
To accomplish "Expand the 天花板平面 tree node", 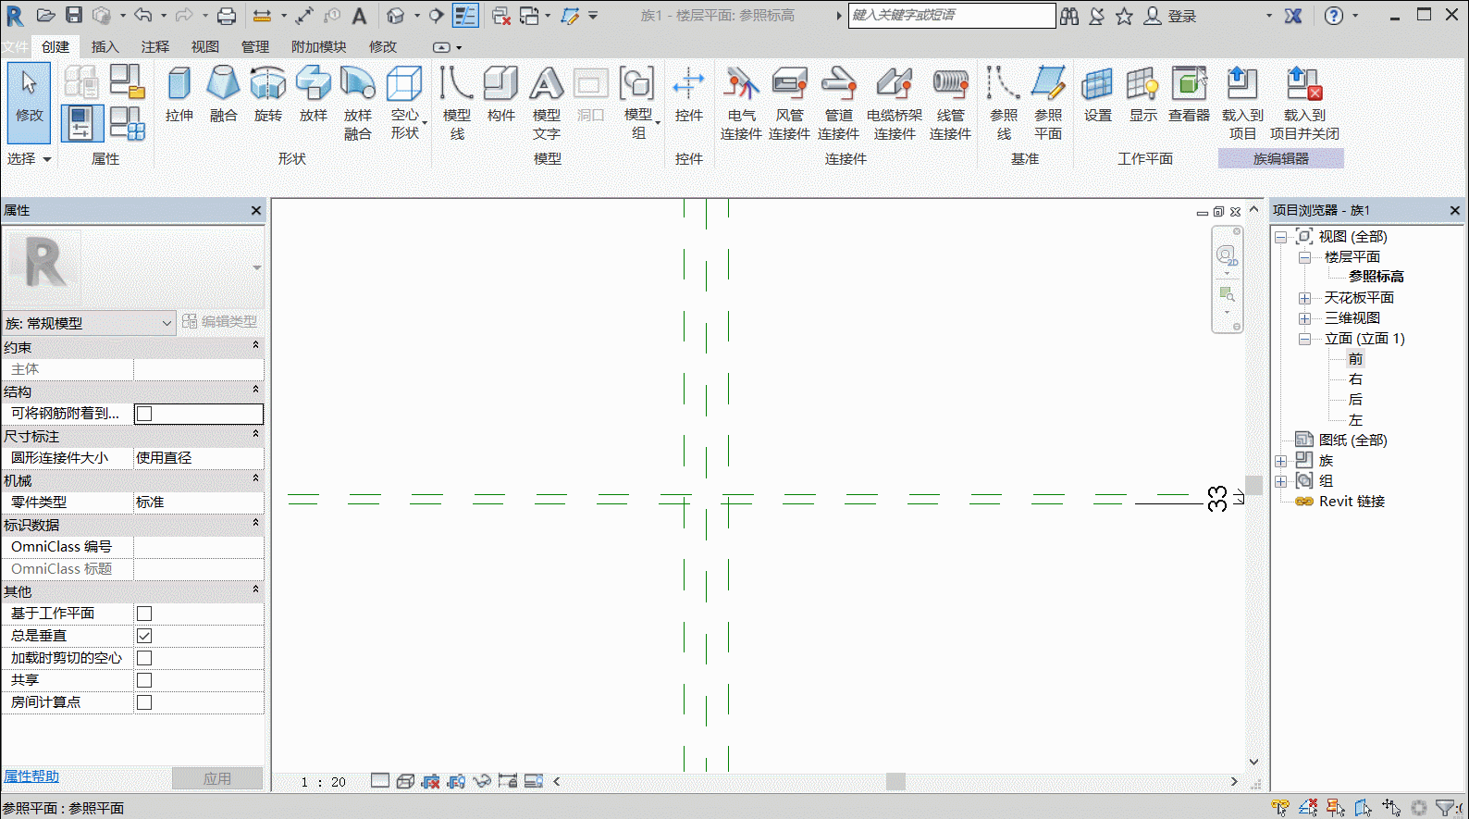I will click(x=1304, y=298).
